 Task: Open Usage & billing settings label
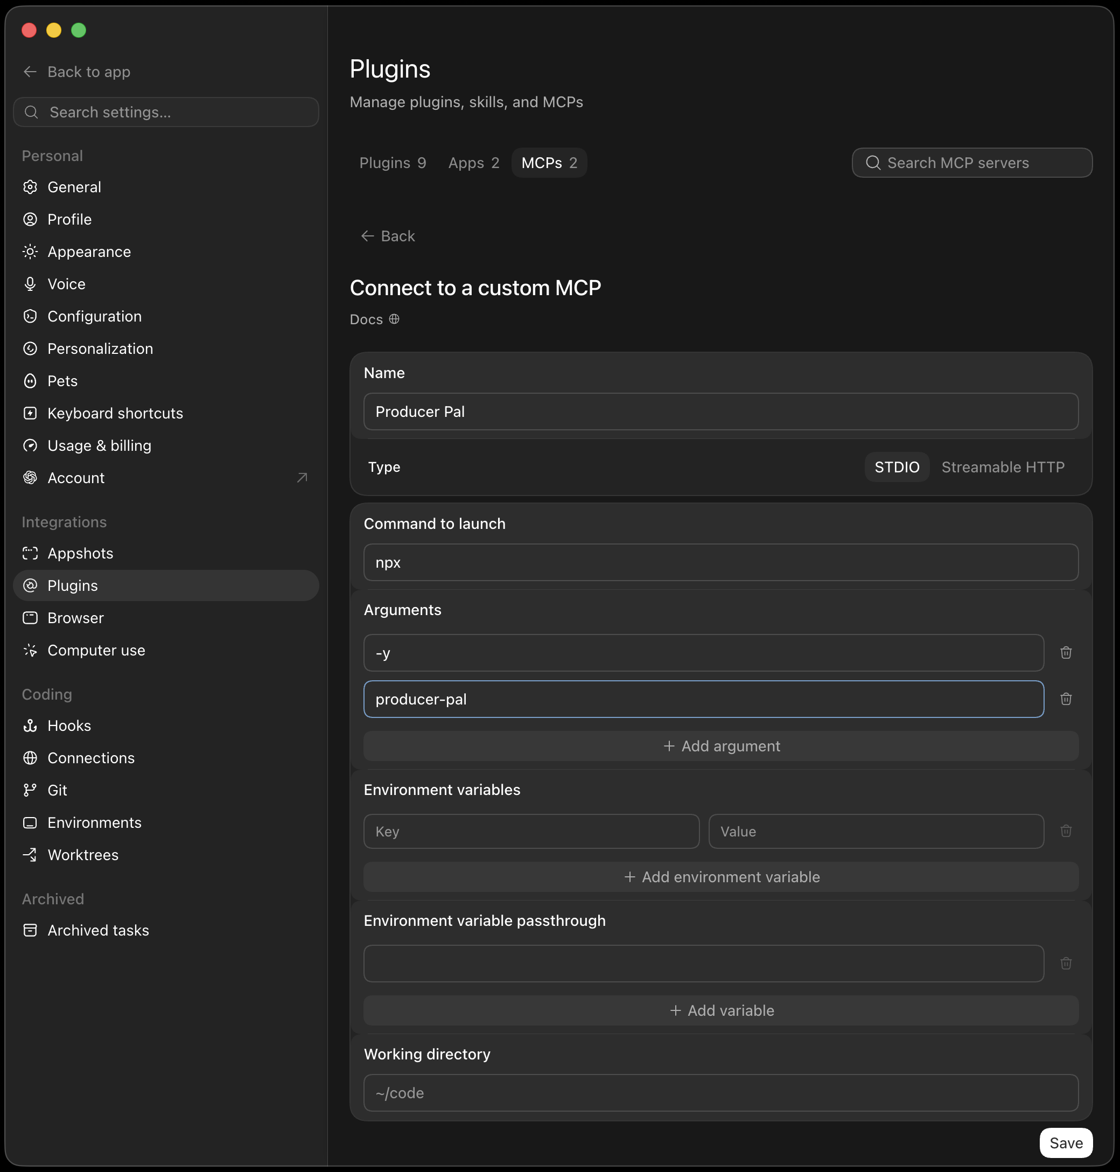point(100,445)
